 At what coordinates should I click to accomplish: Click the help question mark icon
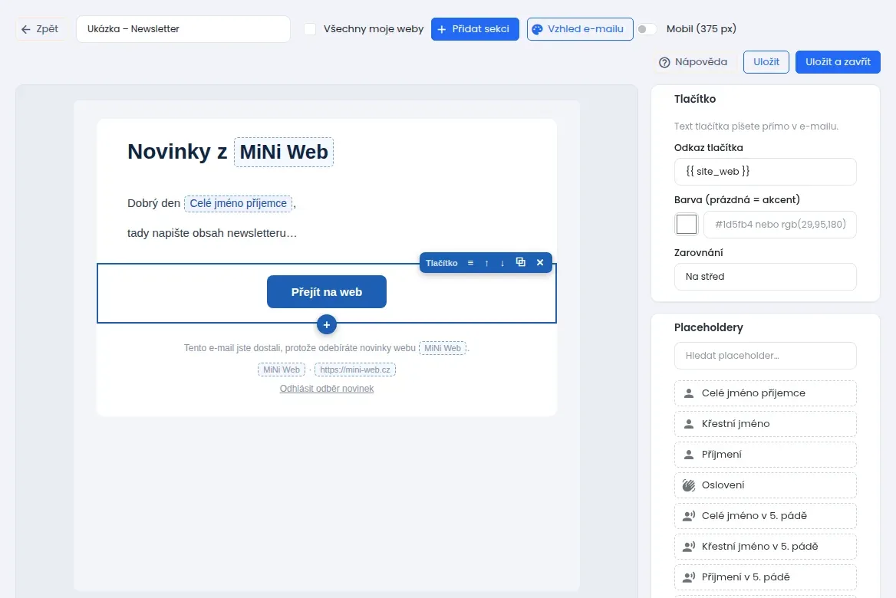point(664,62)
